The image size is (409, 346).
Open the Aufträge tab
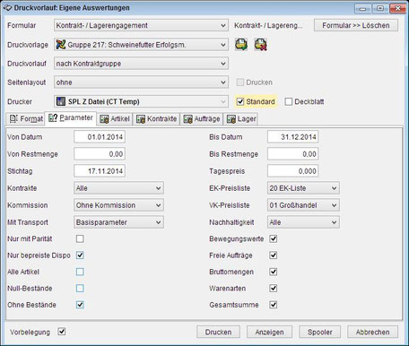pos(202,119)
